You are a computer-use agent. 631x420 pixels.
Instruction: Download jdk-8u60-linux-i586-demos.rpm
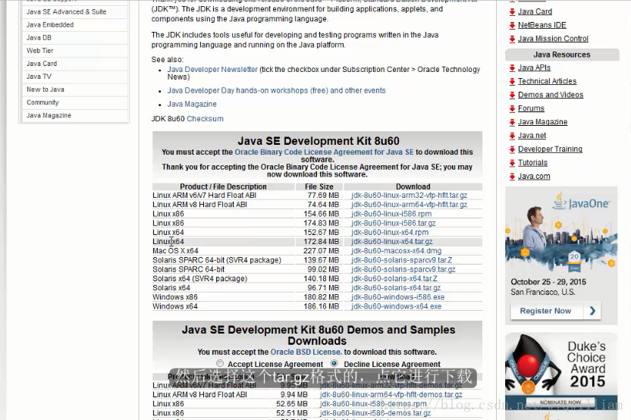click(x=373, y=404)
